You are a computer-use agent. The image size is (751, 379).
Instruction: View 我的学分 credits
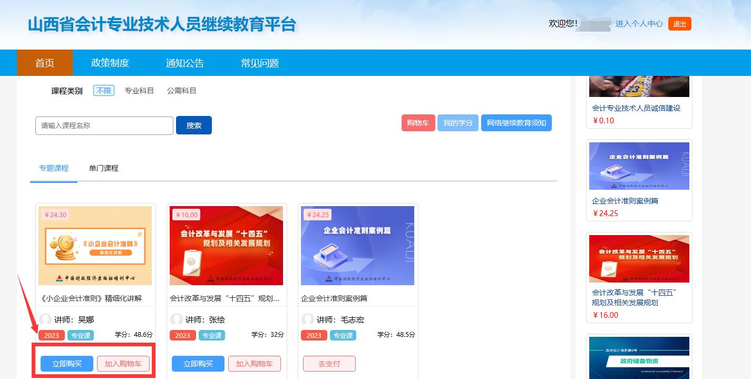pos(457,123)
